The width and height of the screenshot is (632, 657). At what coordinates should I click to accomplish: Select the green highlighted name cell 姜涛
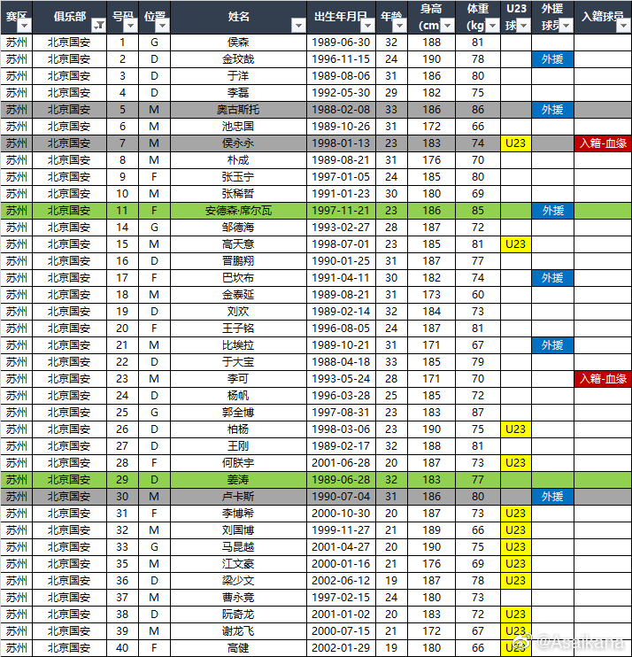(x=239, y=480)
